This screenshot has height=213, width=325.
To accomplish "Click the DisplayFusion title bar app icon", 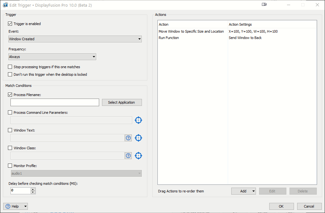I will (5, 5).
